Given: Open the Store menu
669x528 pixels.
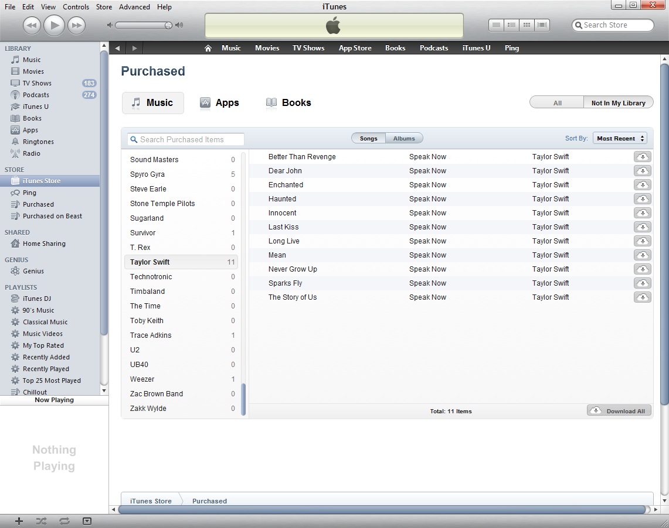Looking at the screenshot, I should tap(104, 7).
